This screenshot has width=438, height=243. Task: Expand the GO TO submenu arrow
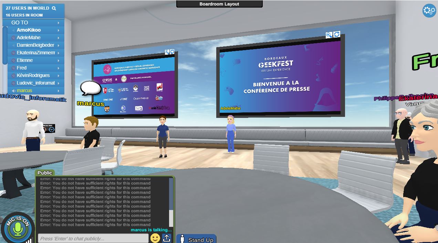[59, 23]
